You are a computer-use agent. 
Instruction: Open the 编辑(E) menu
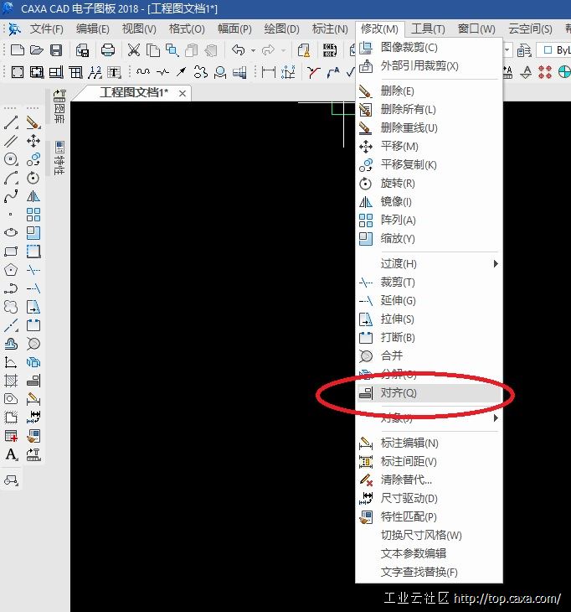[92, 29]
